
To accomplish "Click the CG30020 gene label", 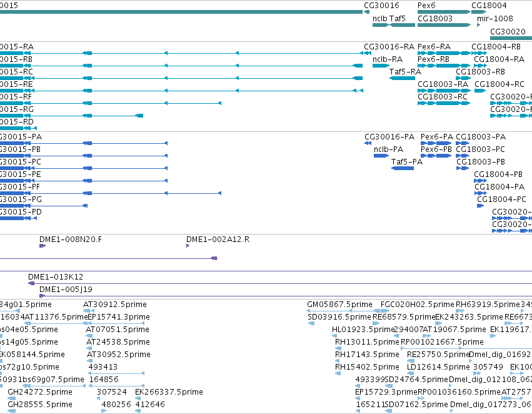I will (x=508, y=31).
